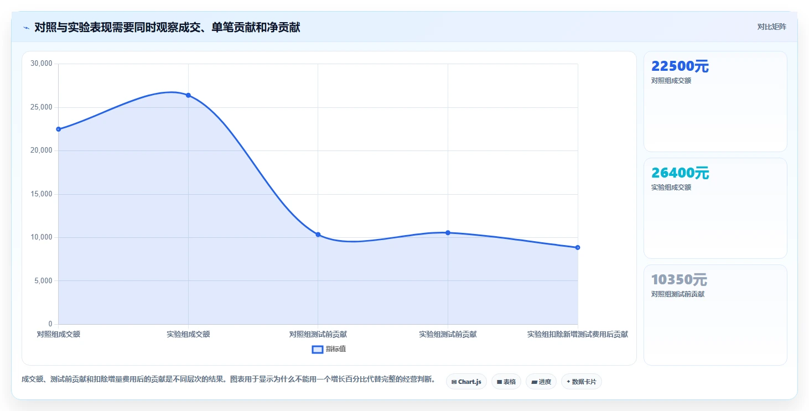The height and width of the screenshot is (411, 809).
Task: Click the x-axis label 对照组成交额
Action: (x=59, y=334)
